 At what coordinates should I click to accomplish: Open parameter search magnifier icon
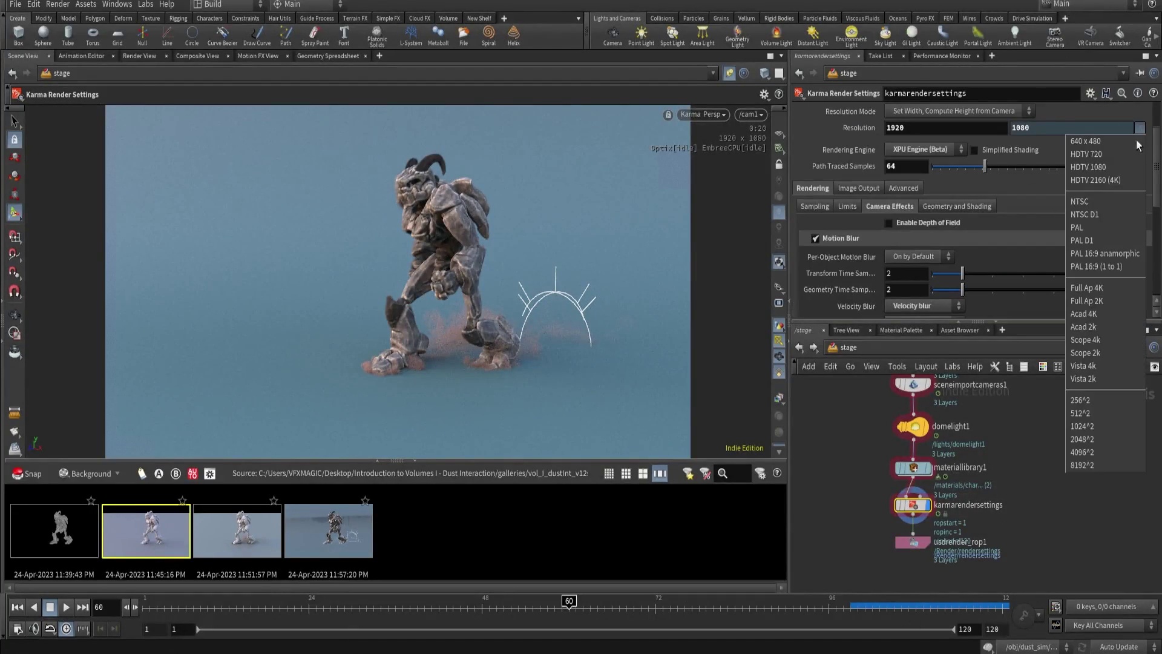click(1122, 93)
